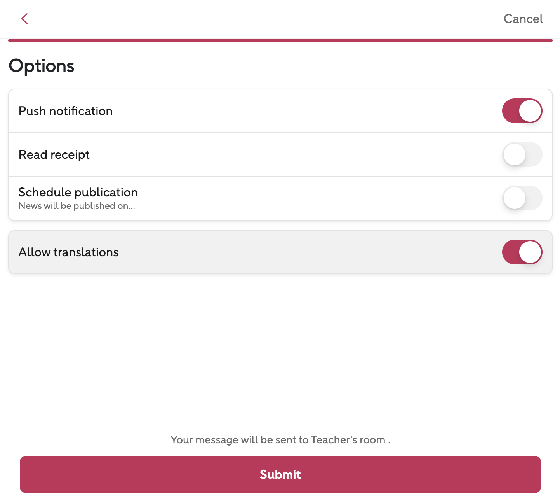Screen dimensions: 560x497
Task: Turn on Schedule publication toggle
Action: point(522,198)
